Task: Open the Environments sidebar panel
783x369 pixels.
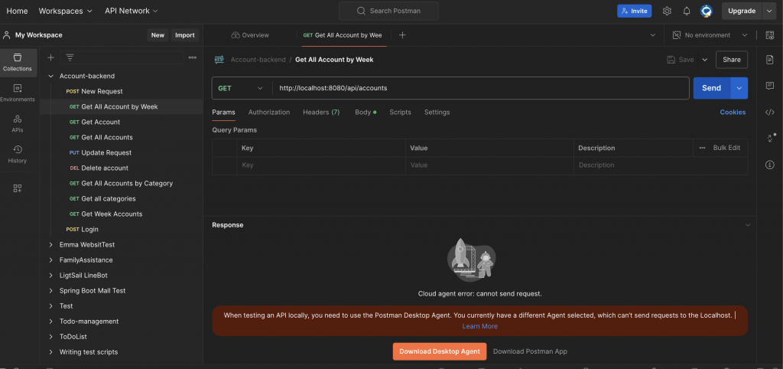Action: coord(18,93)
